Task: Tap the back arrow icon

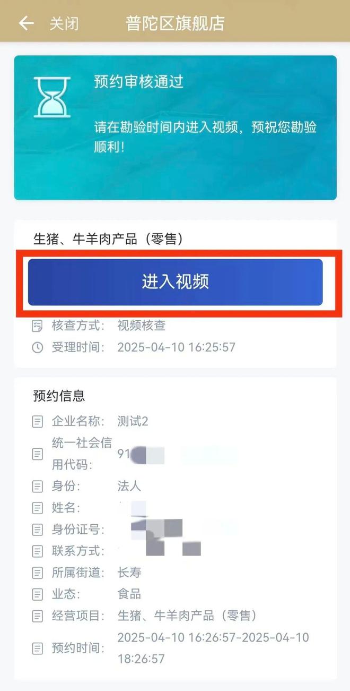Action: tap(26, 23)
